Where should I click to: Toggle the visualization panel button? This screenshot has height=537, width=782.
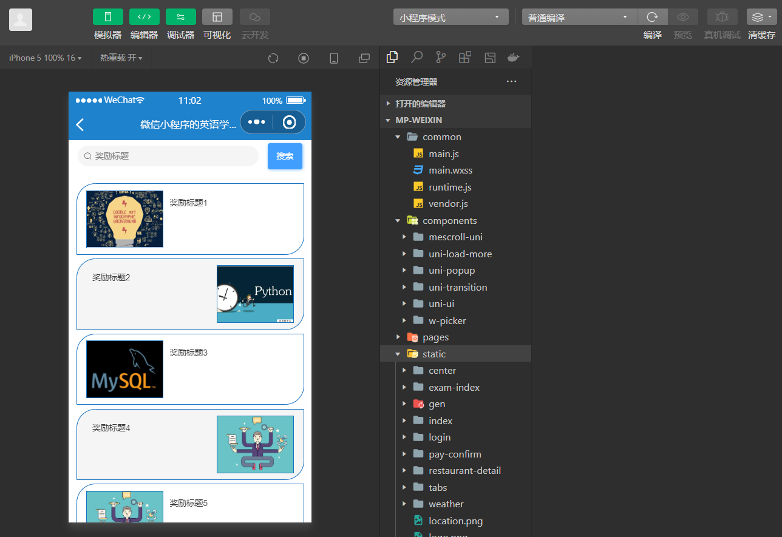pyautogui.click(x=217, y=17)
